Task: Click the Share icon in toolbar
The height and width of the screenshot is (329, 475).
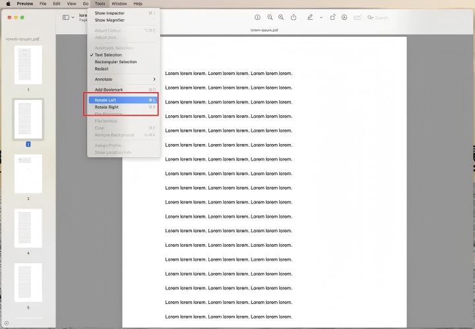Action: pyautogui.click(x=293, y=18)
